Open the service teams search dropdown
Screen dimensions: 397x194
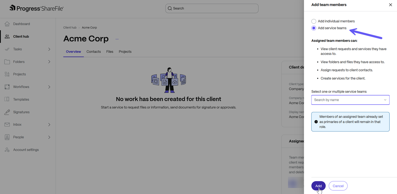(350, 100)
